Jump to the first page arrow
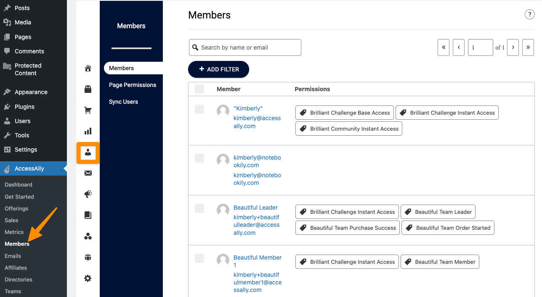The height and width of the screenshot is (297, 542). (444, 47)
